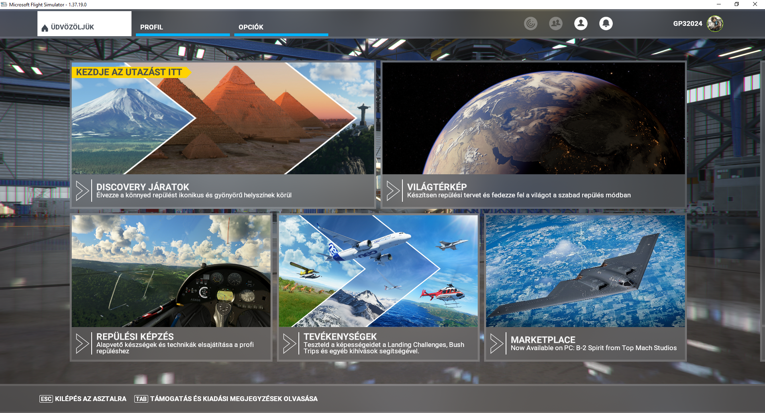The width and height of the screenshot is (765, 413).
Task: Click the arrow icon beside Marketplace
Action: [x=496, y=344]
